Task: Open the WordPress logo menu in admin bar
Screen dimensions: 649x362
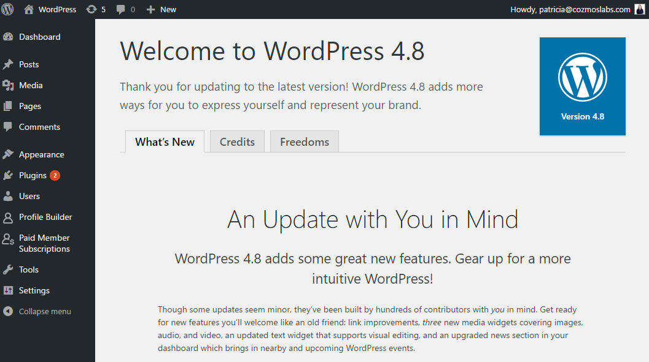Action: pos(7,9)
